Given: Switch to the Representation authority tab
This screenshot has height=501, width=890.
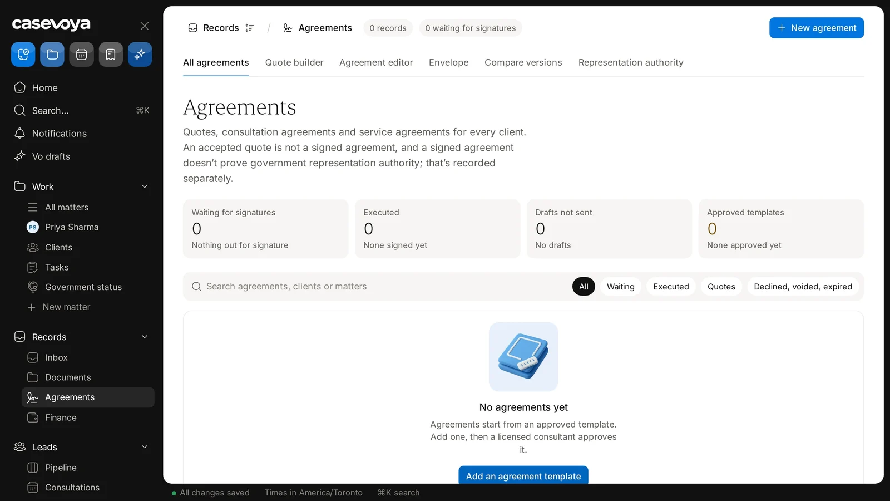Looking at the screenshot, I should [631, 62].
